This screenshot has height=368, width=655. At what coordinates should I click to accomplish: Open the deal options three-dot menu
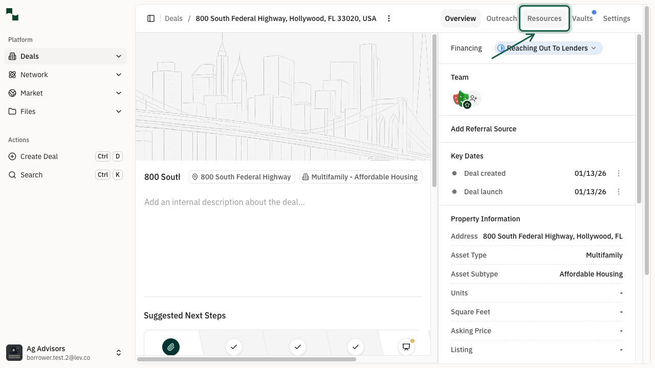[389, 18]
